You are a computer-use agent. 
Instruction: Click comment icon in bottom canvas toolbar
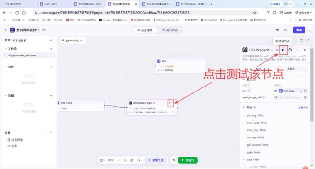pos(125,160)
